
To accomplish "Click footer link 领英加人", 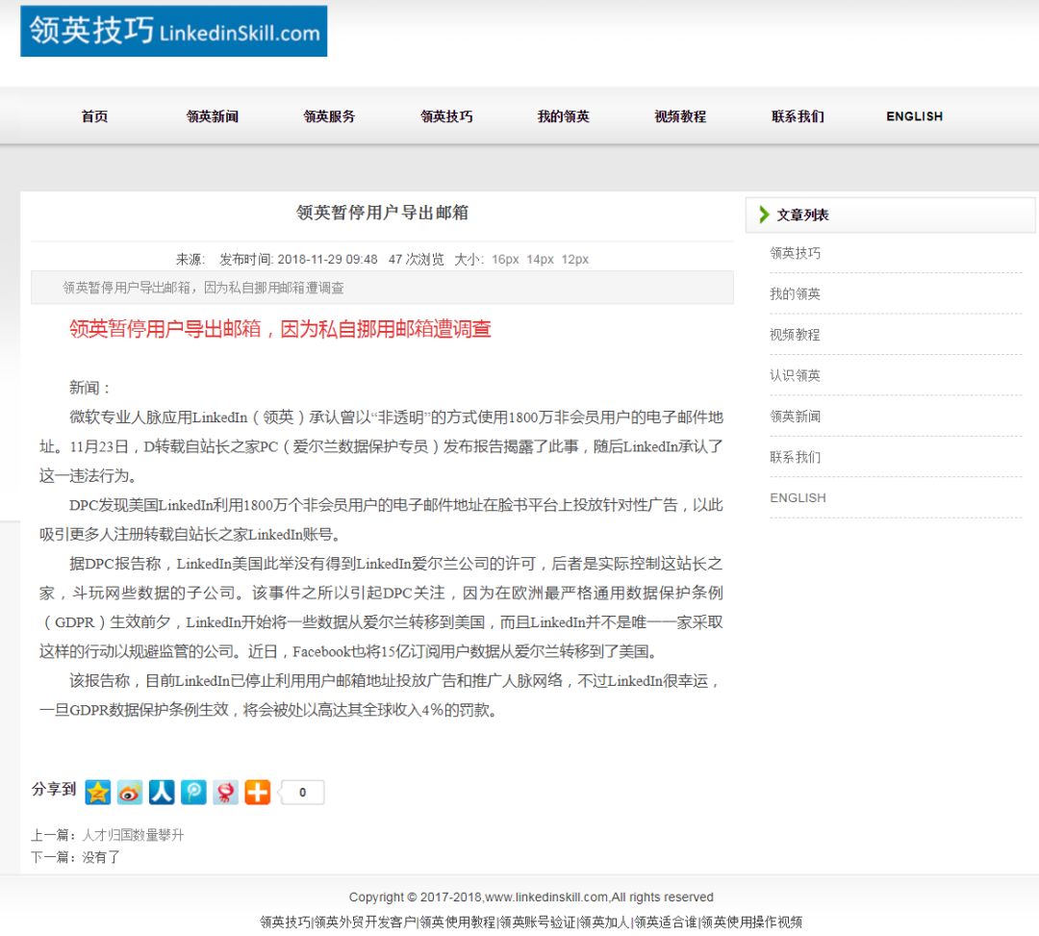I will click(x=604, y=923).
